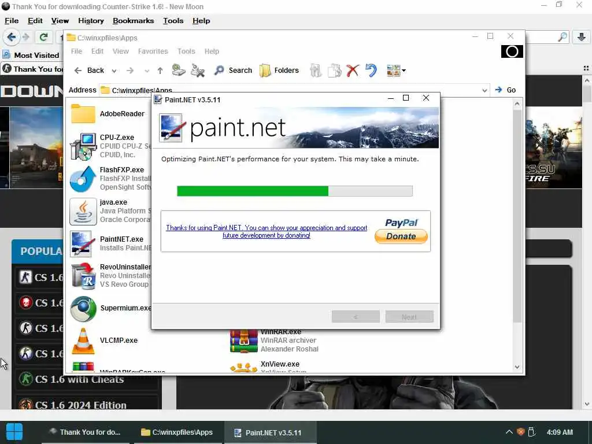This screenshot has width=592, height=444.
Task: Open CS 1.6 2024 Edition link
Action: (x=81, y=405)
